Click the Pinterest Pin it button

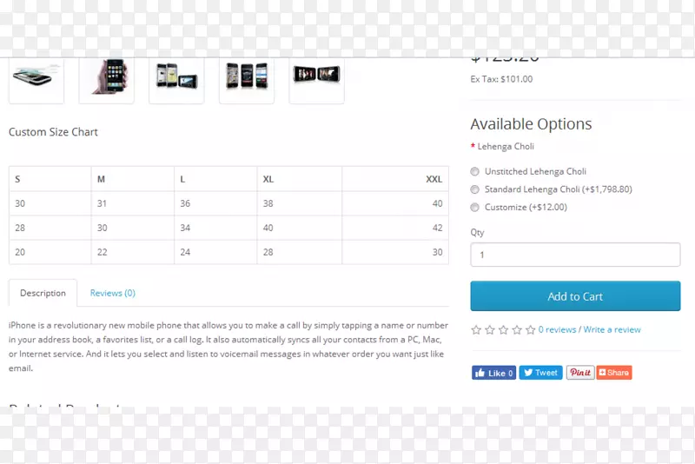579,373
